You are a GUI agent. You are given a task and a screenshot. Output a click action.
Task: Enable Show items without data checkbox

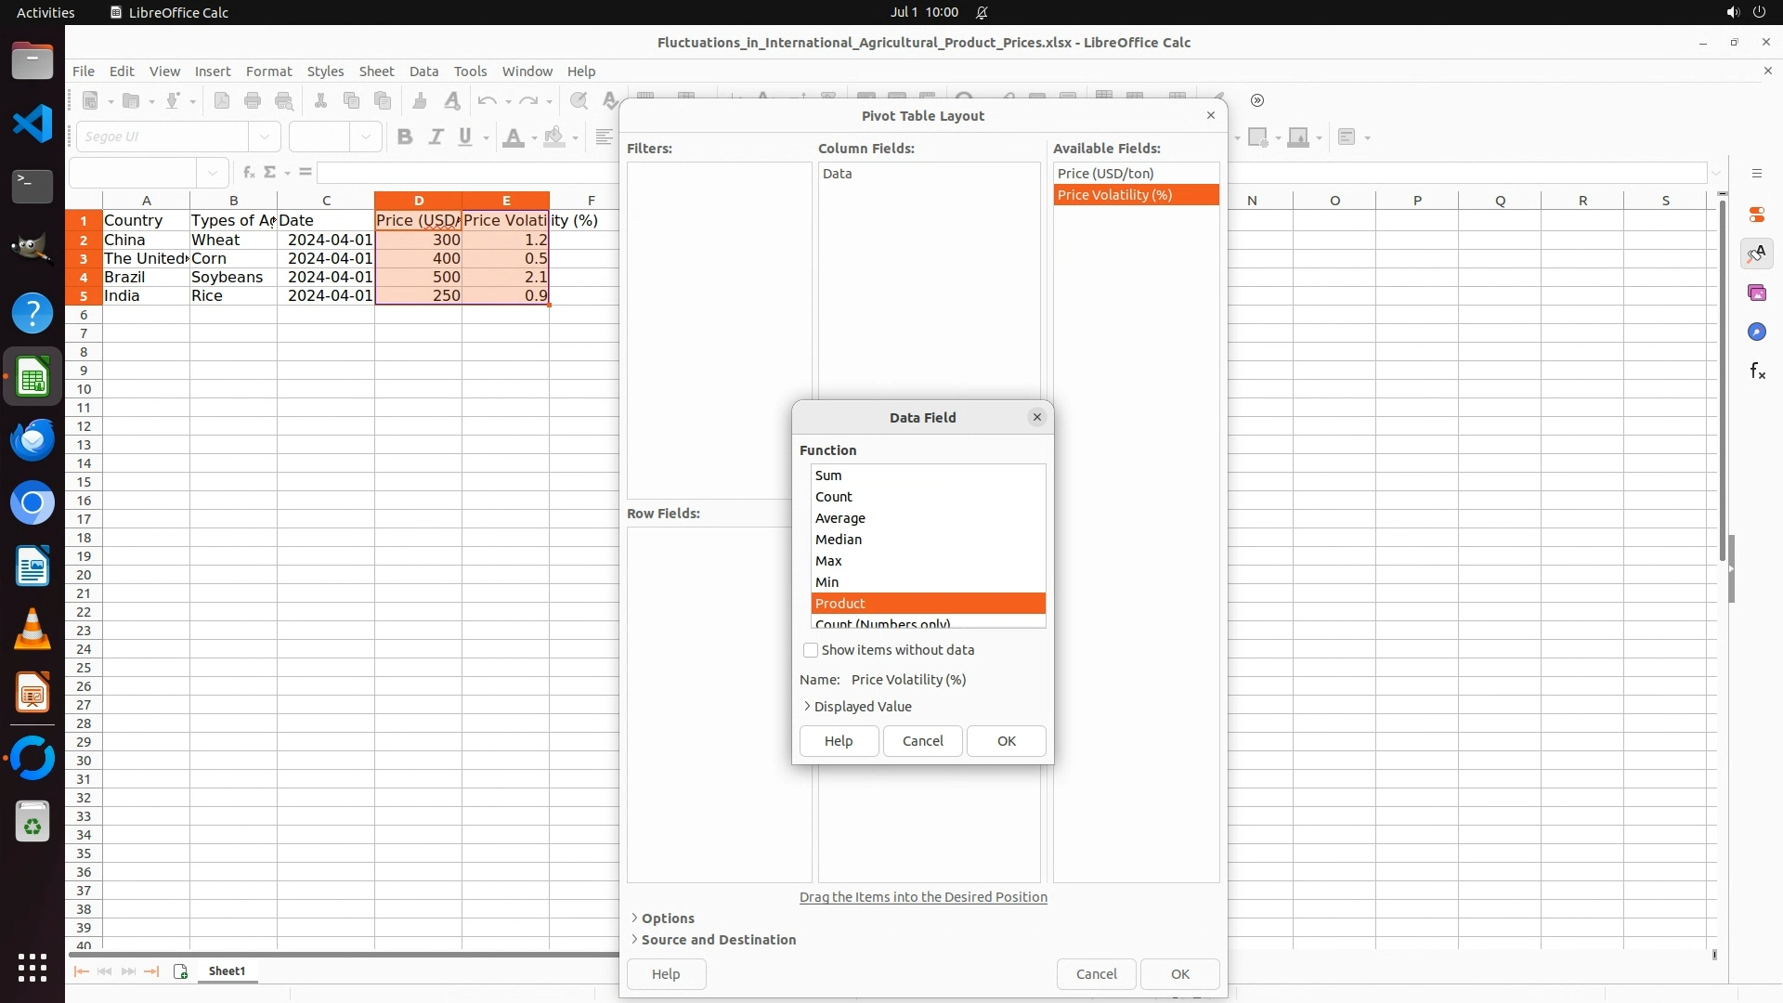[x=811, y=650]
